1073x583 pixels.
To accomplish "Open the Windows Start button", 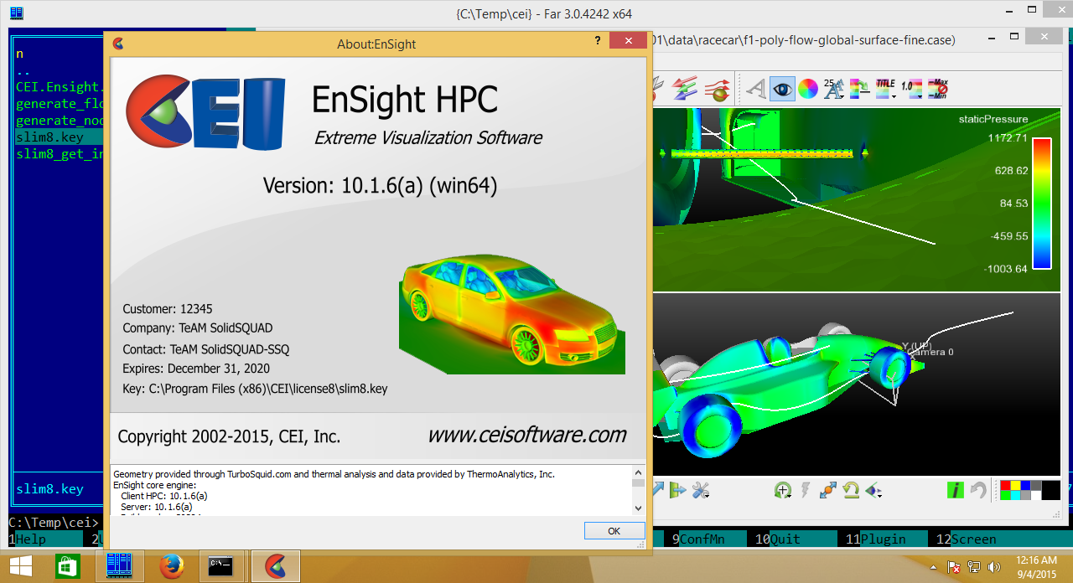I will [22, 566].
